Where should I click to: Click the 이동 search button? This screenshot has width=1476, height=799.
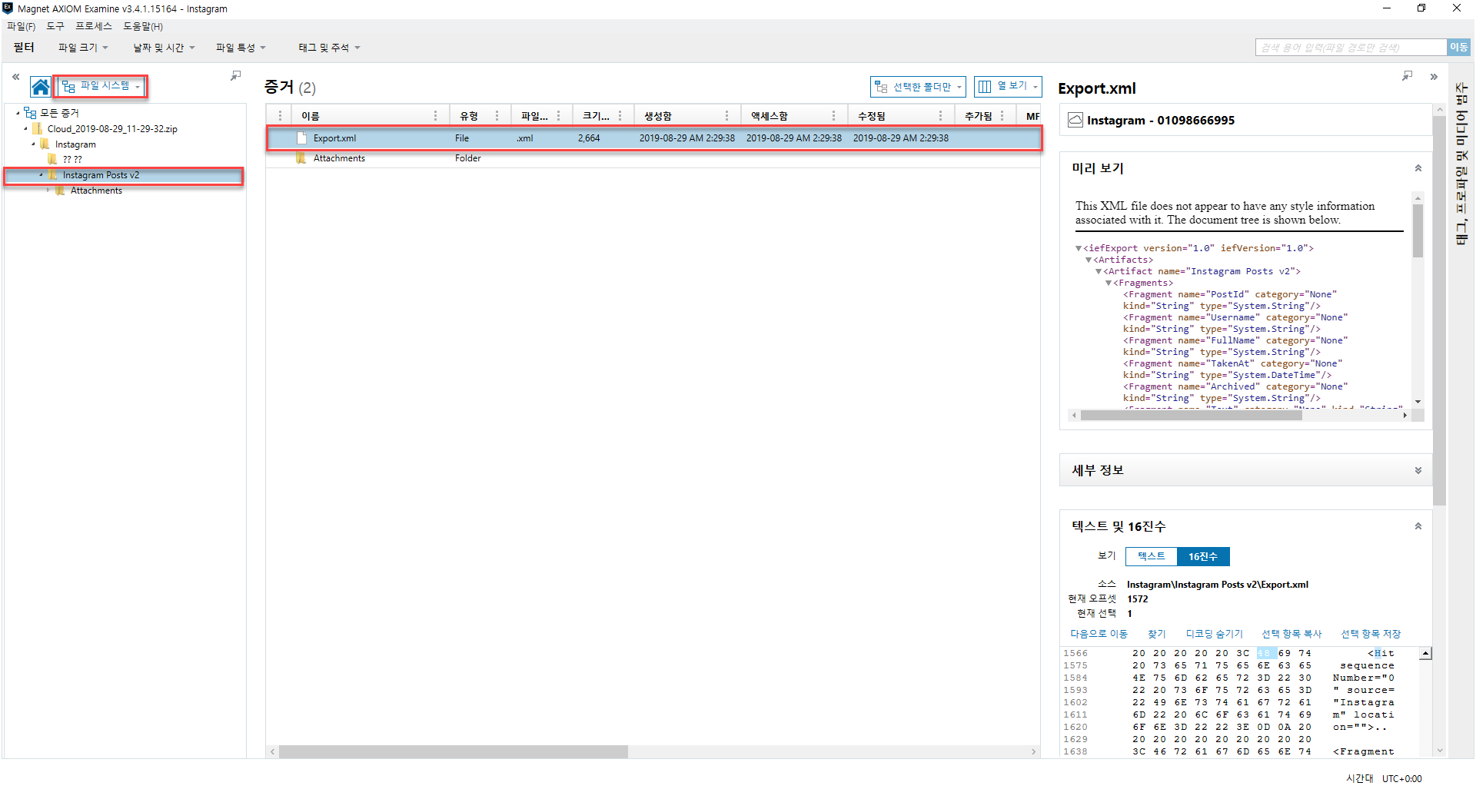coord(1458,48)
